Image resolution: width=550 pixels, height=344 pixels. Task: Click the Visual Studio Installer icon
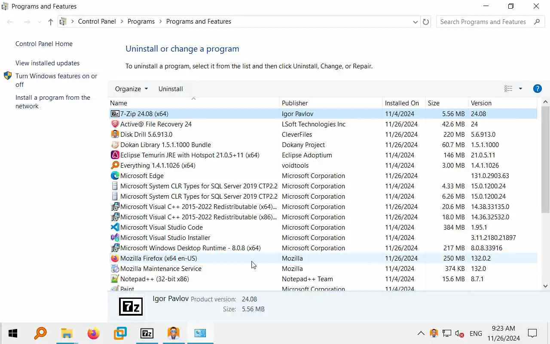tap(115, 238)
